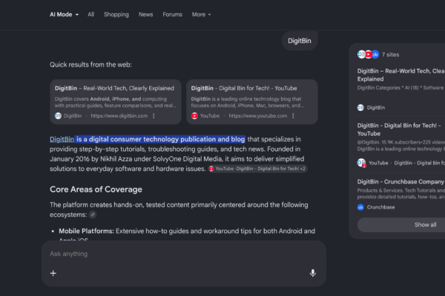Open options menu for youtube.com result
Screen dimensions: 445x296
[x=293, y=116]
